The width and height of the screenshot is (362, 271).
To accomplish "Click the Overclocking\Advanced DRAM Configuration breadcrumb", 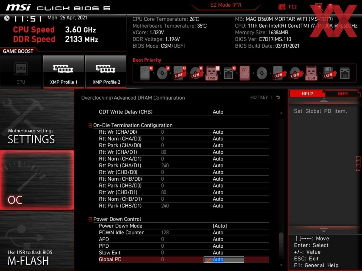I will coord(133,98).
